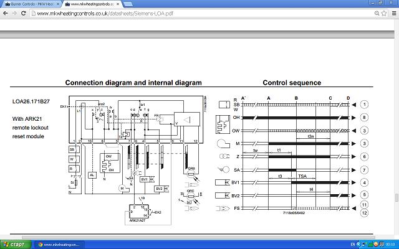Open the Windows Start menu

15,244
